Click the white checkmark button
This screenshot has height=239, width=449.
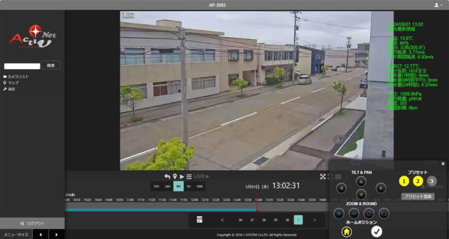click(377, 232)
